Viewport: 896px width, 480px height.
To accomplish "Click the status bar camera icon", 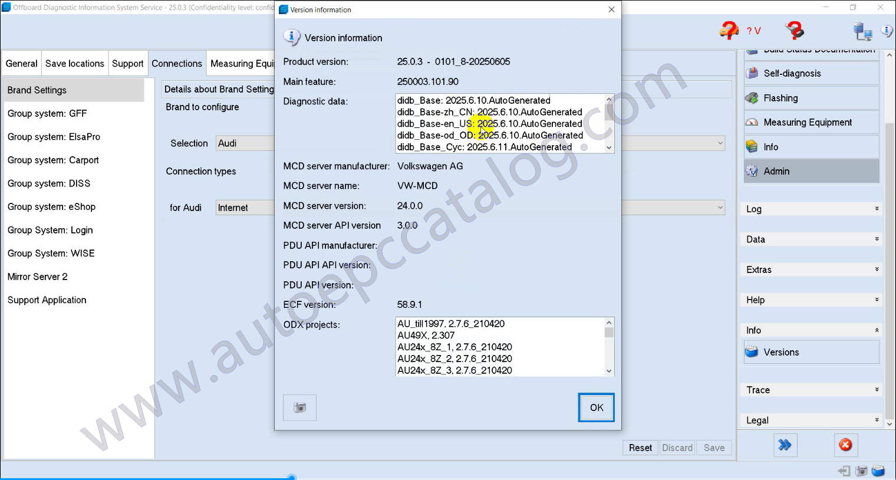I will click(x=861, y=471).
